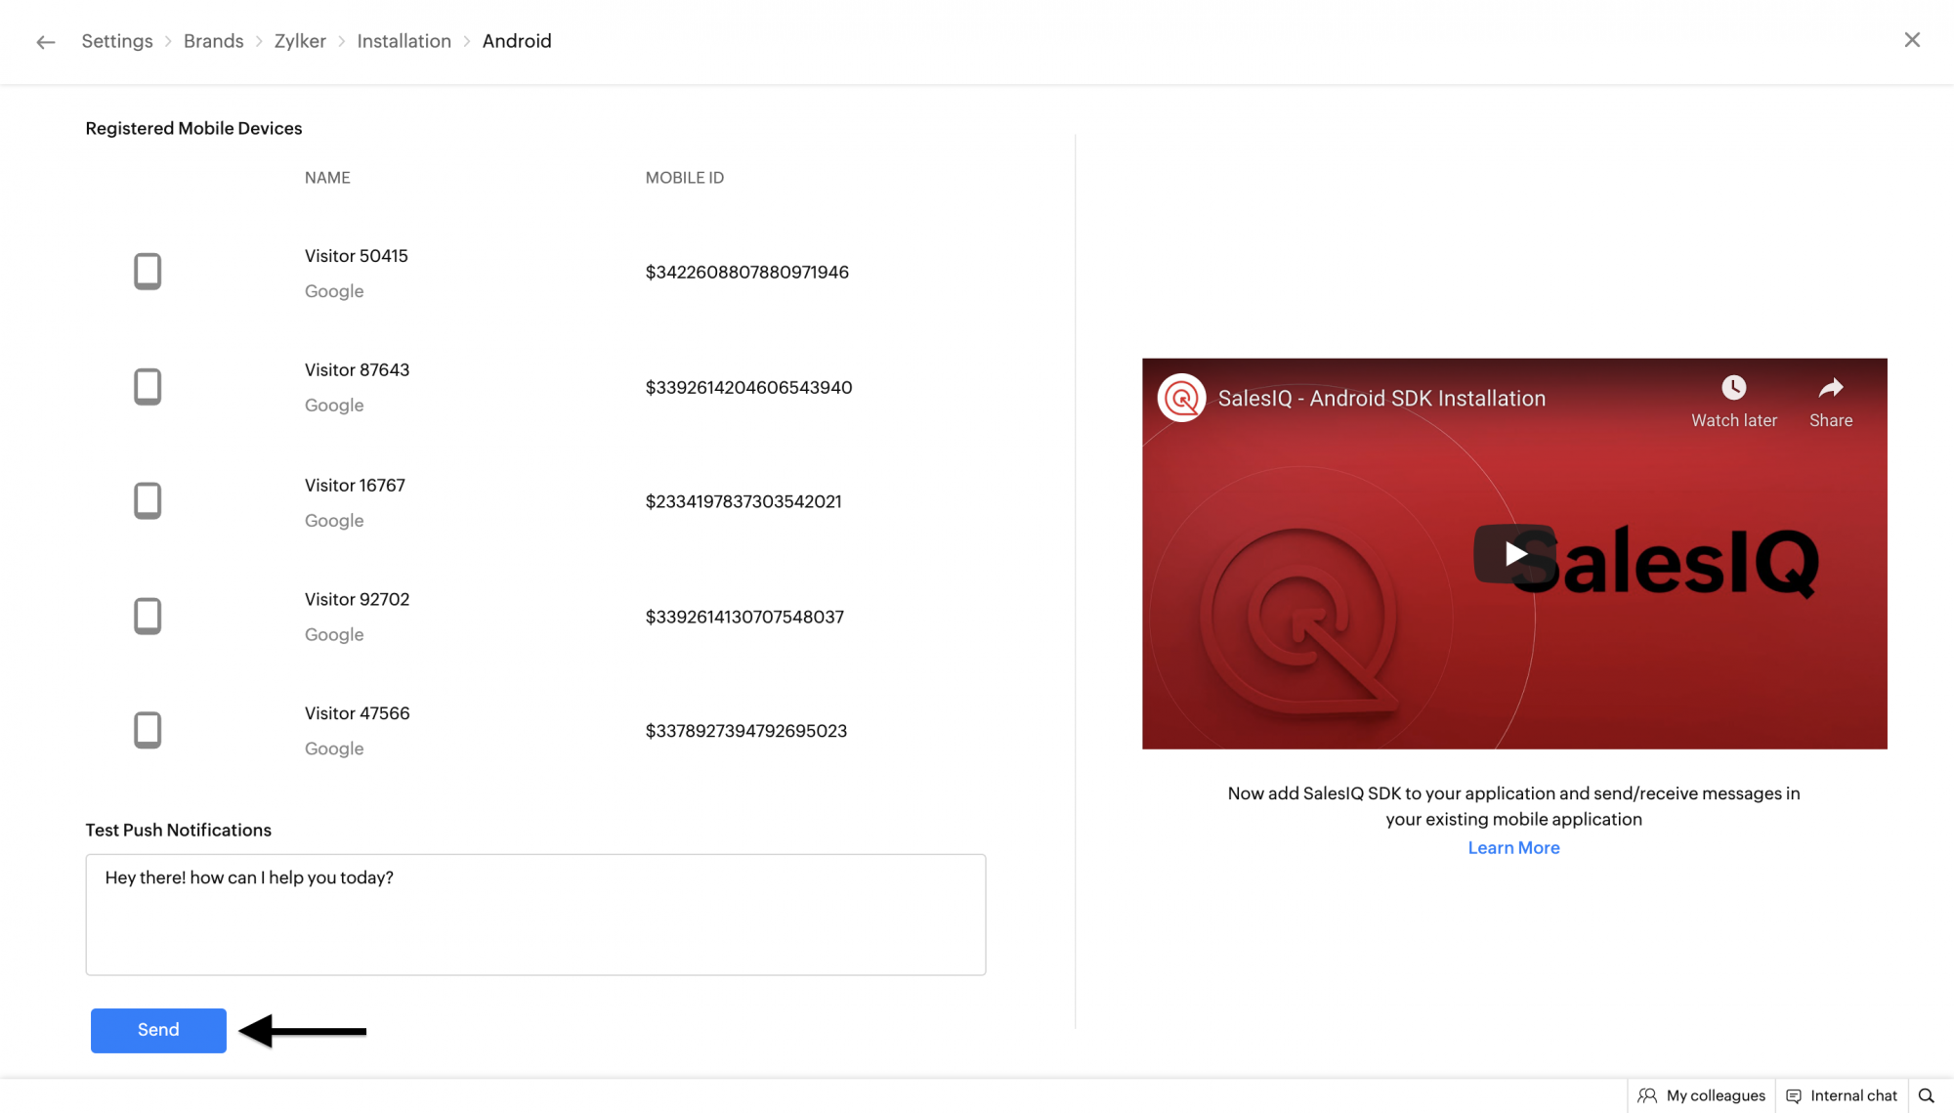Click the Watch later clock icon
The image size is (1954, 1113).
(x=1733, y=388)
